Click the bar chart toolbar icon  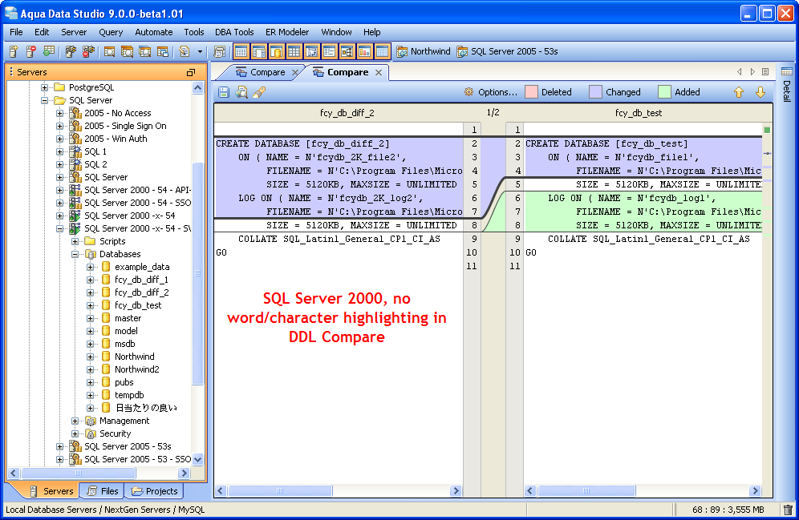click(x=364, y=51)
